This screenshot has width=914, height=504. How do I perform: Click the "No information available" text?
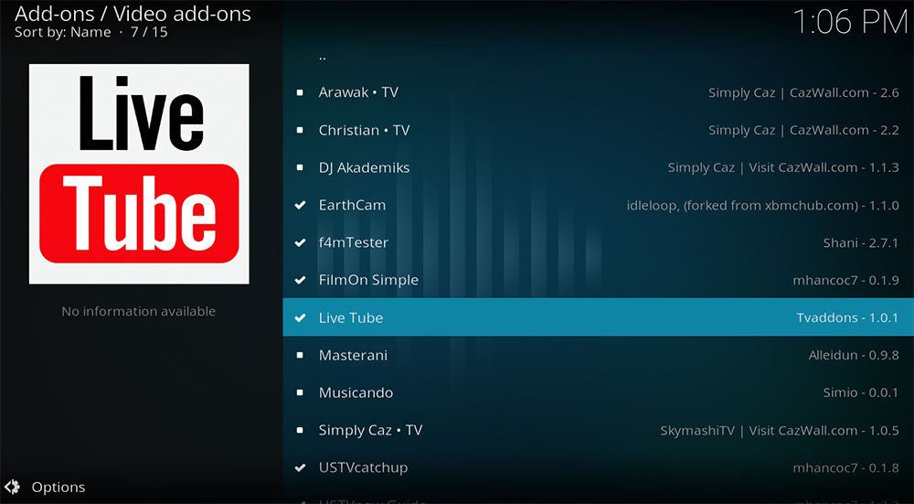point(139,312)
